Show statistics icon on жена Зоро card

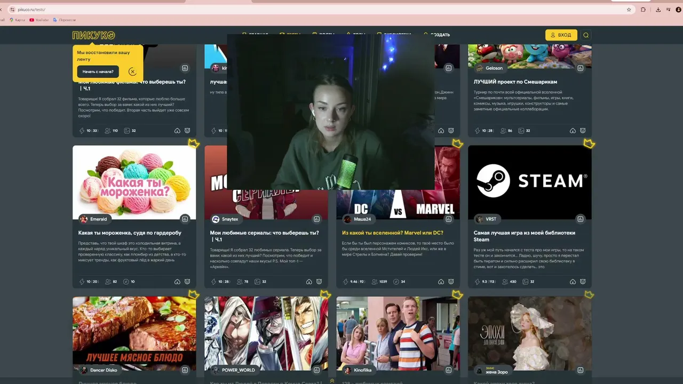click(x=580, y=370)
